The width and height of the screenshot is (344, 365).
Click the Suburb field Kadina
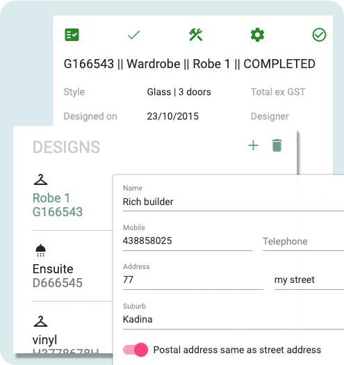point(234,319)
